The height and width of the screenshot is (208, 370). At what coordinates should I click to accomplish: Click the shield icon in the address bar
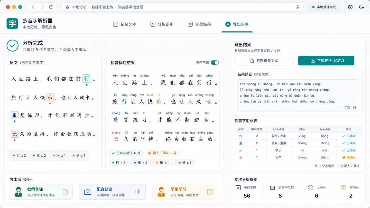tap(297, 7)
